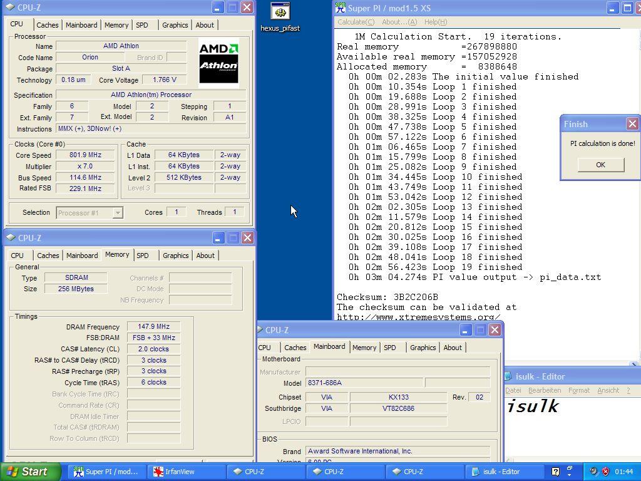Open the Windows Start button
Viewport: 641px width, 481px height.
click(x=31, y=472)
